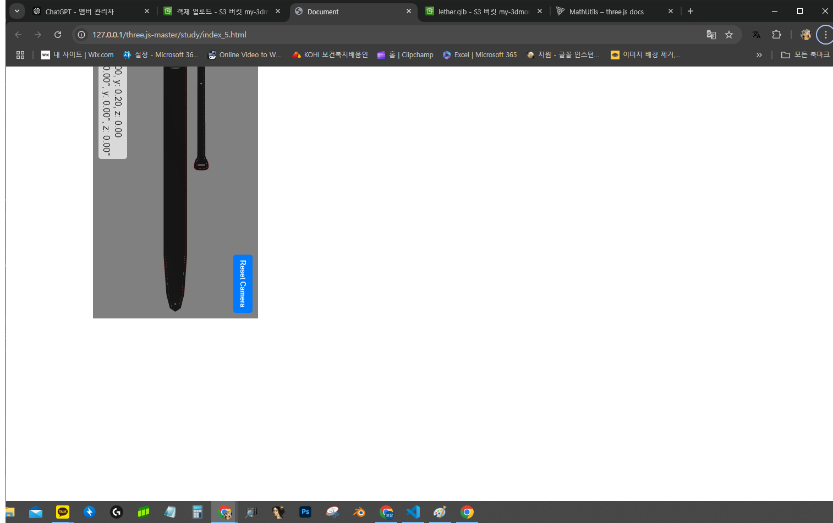Open the Snipping Tool in taskbar
This screenshot has height=523, width=833.
[x=332, y=513]
